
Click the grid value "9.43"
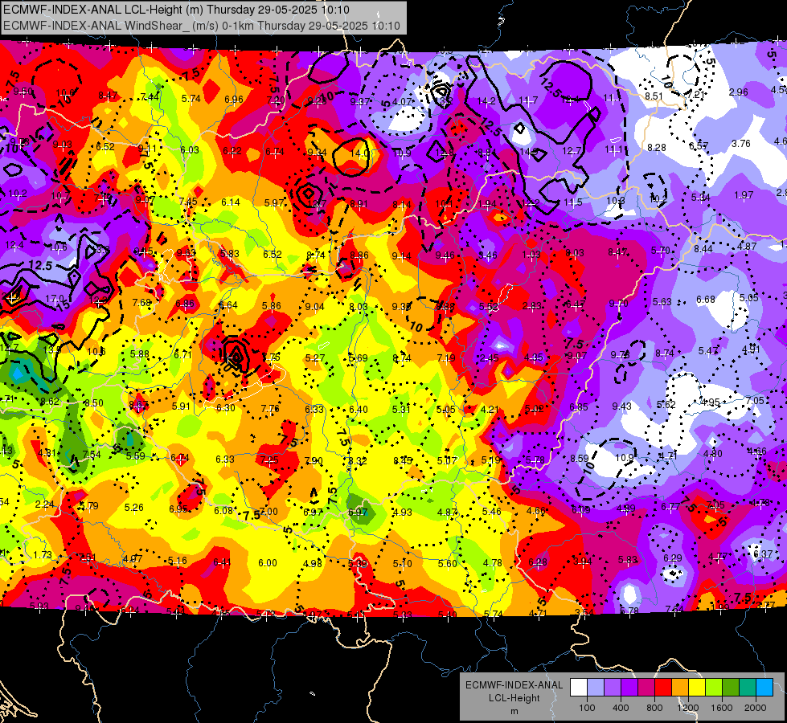[x=622, y=406]
